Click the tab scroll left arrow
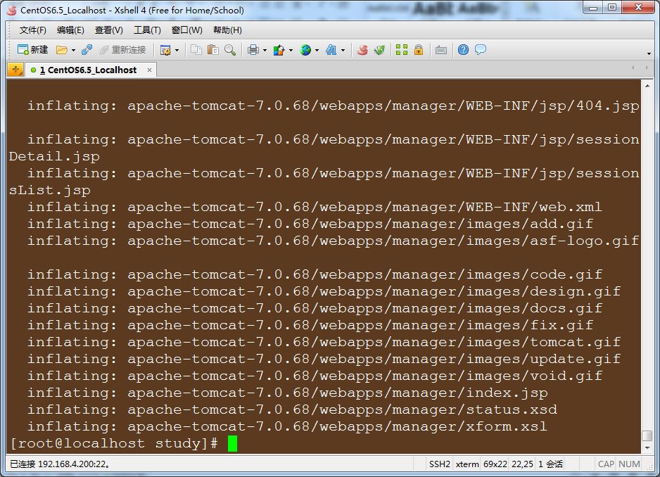Image resolution: width=660 pixels, height=477 pixels. 633,68
